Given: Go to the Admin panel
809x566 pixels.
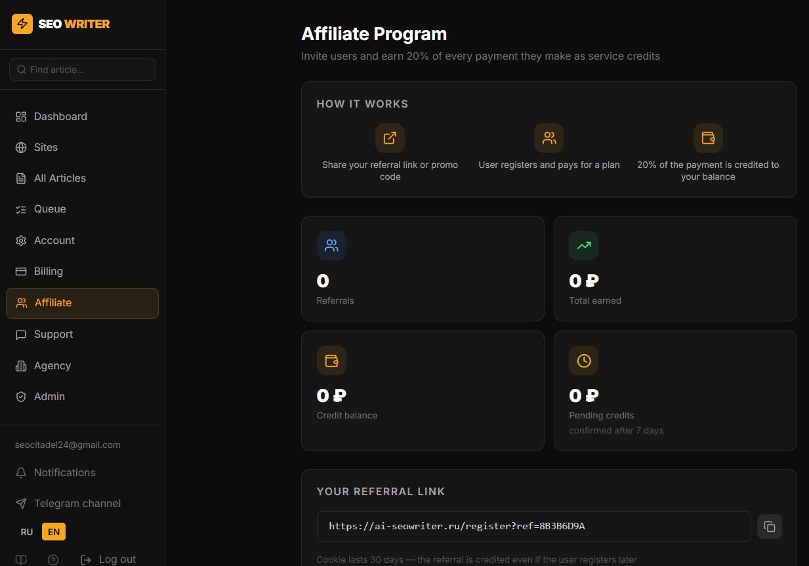Looking at the screenshot, I should (x=82, y=396).
